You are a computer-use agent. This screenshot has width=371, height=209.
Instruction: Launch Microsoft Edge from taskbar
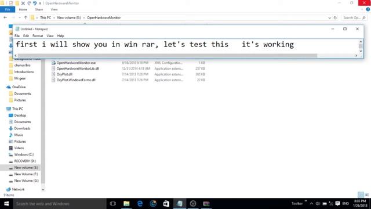(x=140, y=204)
